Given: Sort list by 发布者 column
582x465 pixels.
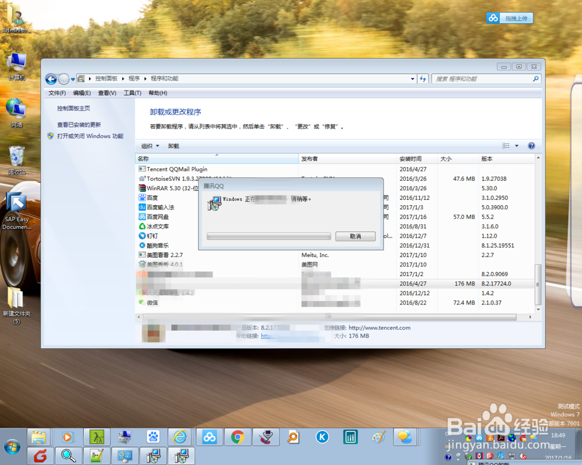Looking at the screenshot, I should (x=347, y=159).
